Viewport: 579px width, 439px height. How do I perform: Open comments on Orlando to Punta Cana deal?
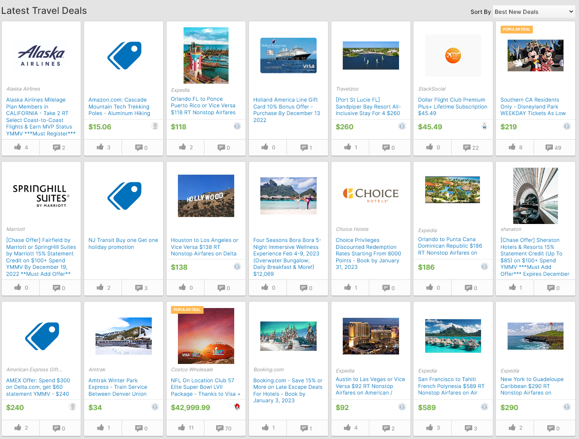471,288
